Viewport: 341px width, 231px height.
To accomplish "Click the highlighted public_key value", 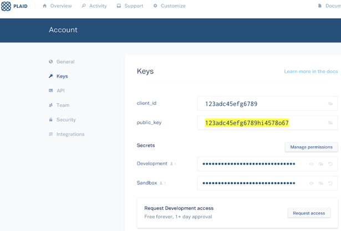I will [247, 123].
